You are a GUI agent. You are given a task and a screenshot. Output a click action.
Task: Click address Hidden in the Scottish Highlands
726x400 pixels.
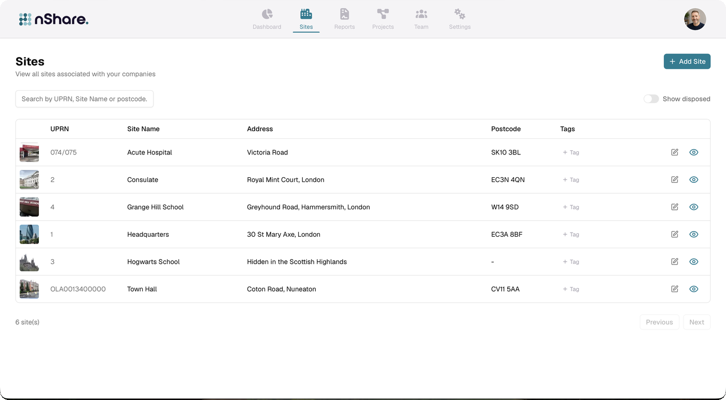point(297,262)
